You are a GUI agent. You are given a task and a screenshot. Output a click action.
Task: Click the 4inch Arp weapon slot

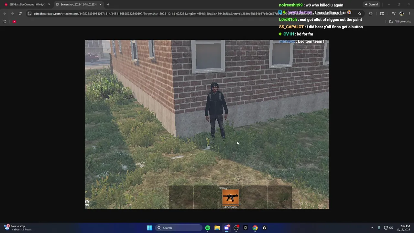[230, 197]
